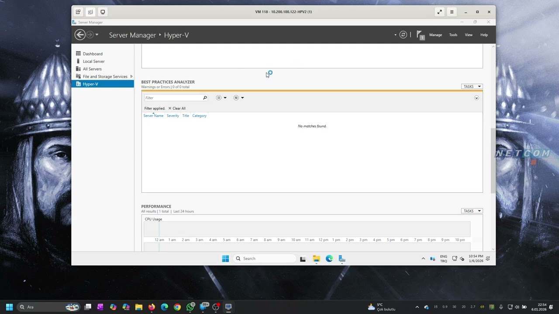Click the host taskbar Ara search box
Viewport: 559px width, 314px height.
(x=49, y=307)
